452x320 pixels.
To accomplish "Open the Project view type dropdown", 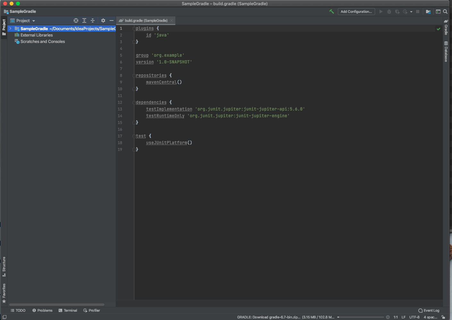I will coord(23,21).
